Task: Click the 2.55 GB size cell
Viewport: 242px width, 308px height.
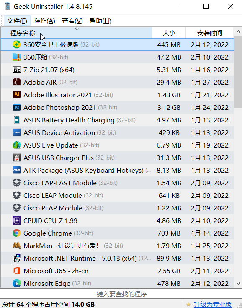Action: point(169,271)
